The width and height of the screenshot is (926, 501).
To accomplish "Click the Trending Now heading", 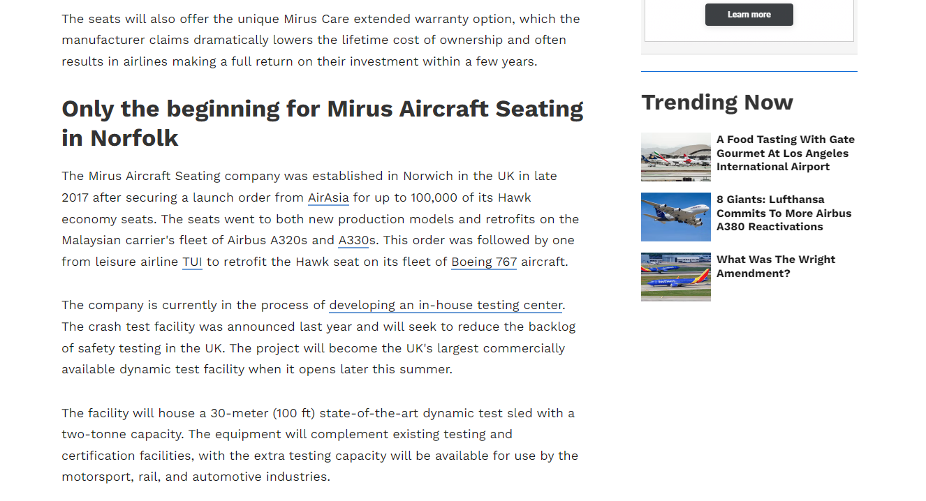I will coord(717,103).
